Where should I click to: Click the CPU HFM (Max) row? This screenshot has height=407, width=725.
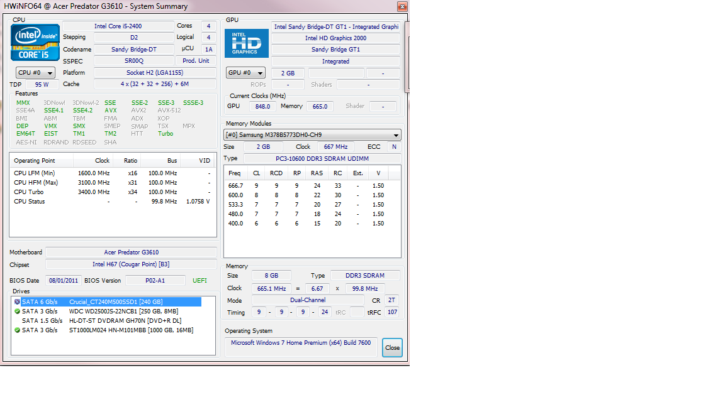tap(113, 183)
